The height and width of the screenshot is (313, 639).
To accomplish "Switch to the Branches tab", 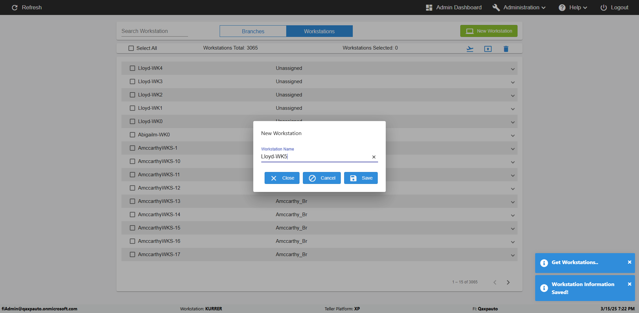I will coord(253,31).
